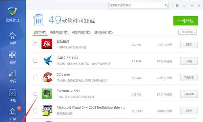Switch to the 建议保留(11款) tab

click(104, 32)
